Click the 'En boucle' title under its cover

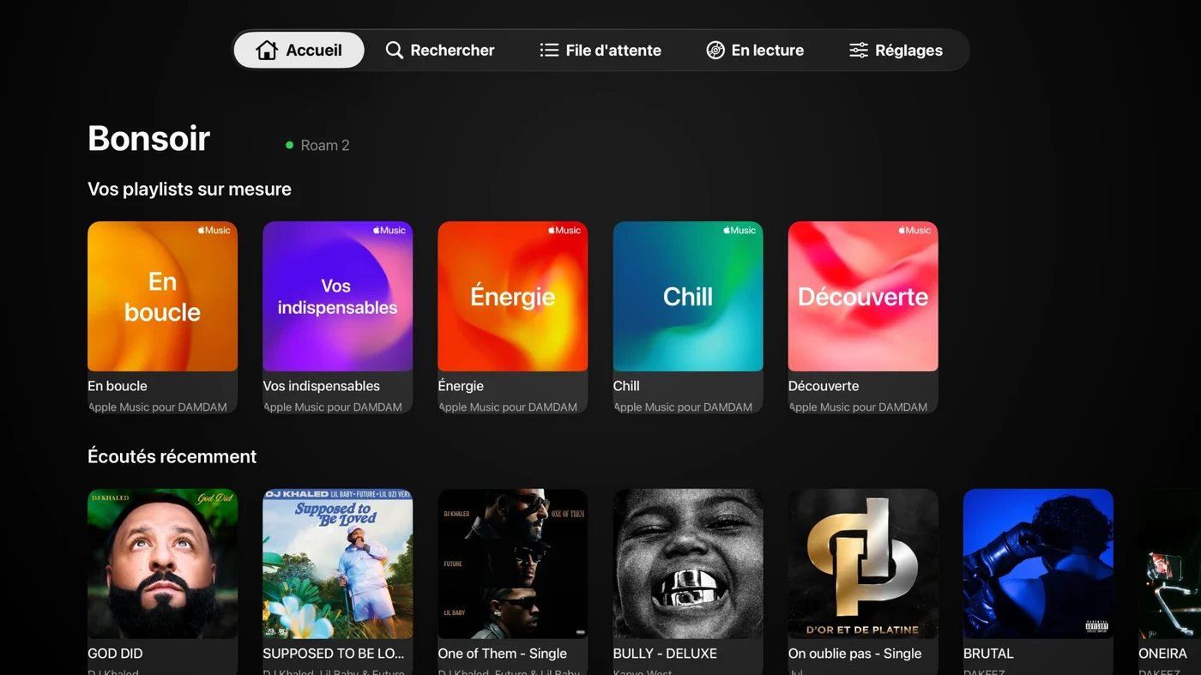coord(118,387)
